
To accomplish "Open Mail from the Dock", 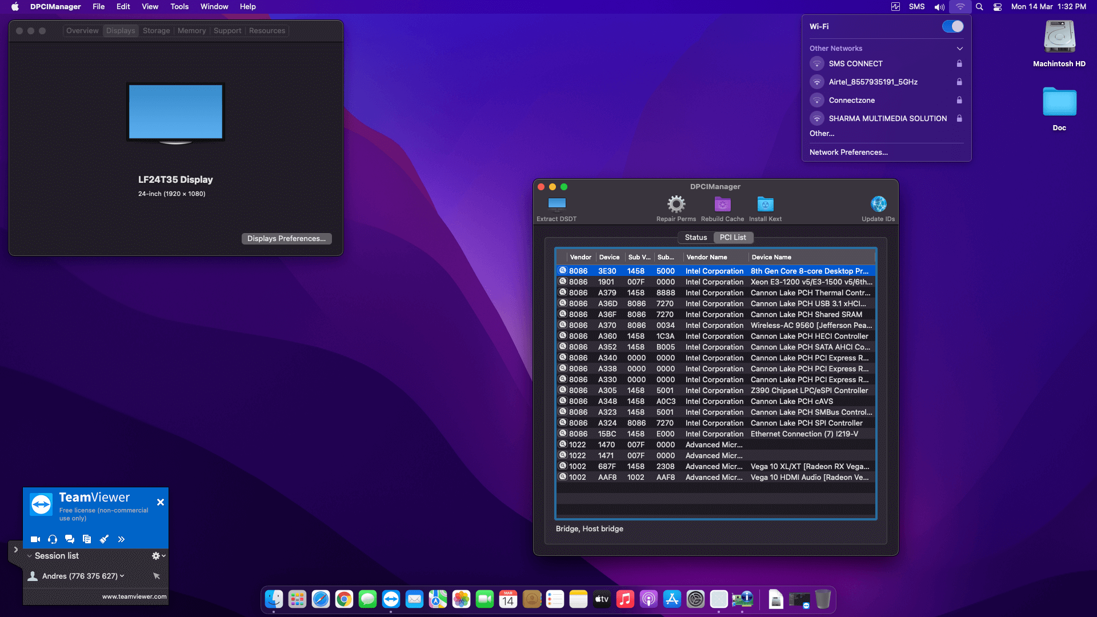I will point(414,599).
